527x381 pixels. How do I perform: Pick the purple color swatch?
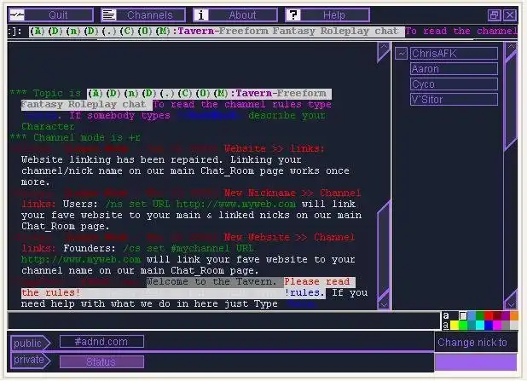(506, 315)
